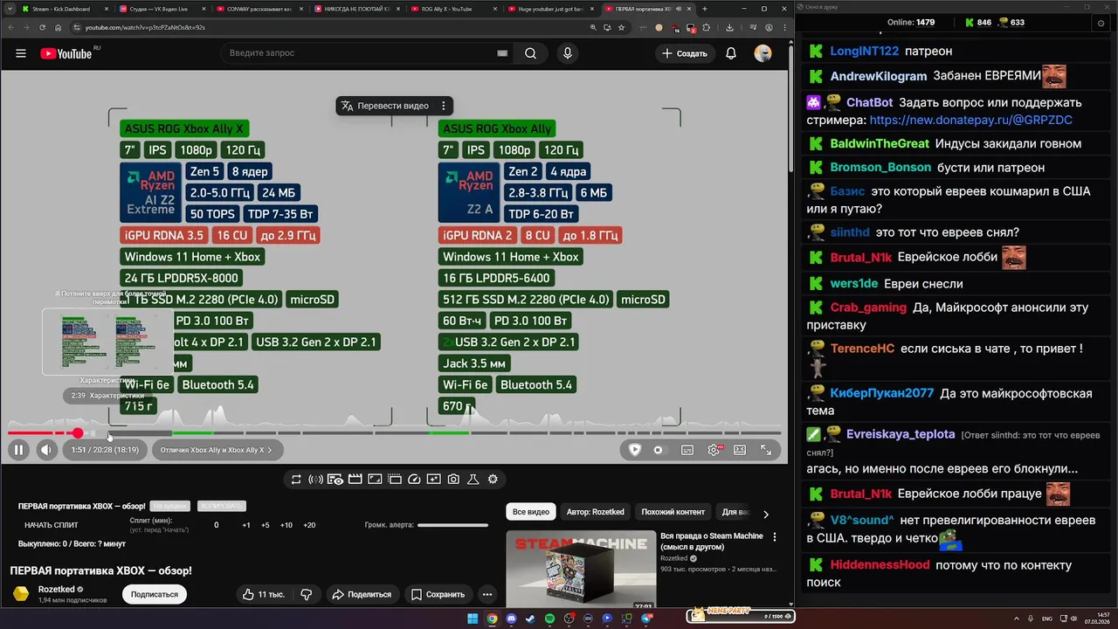Click the search magnifier button

tap(530, 53)
